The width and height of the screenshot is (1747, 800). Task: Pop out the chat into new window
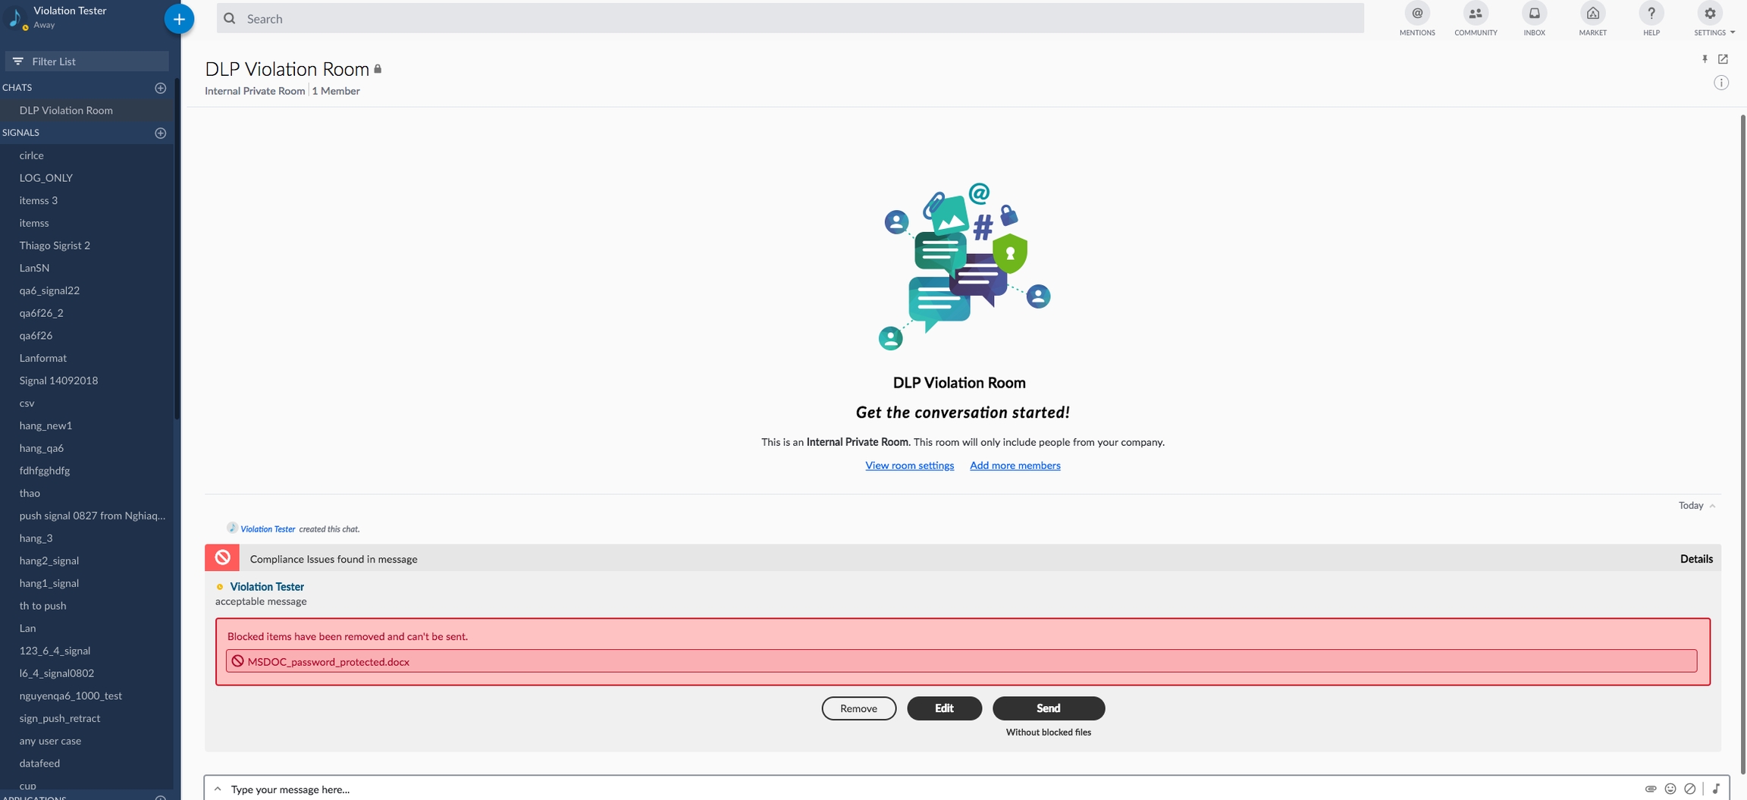[x=1723, y=59]
